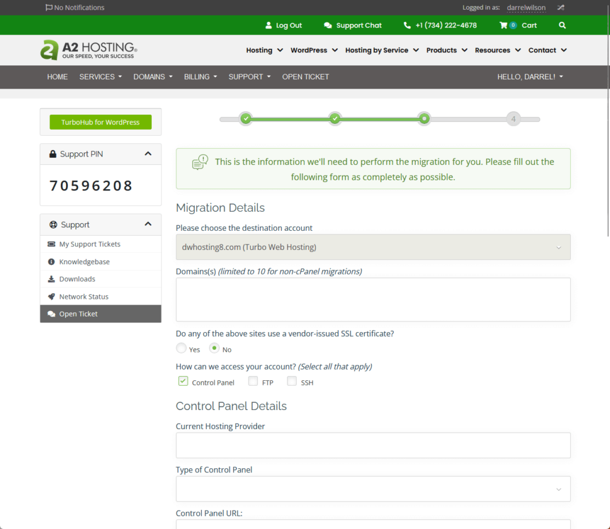The height and width of the screenshot is (529, 610).
Task: Click the Network Status rocket icon
Action: (x=51, y=296)
